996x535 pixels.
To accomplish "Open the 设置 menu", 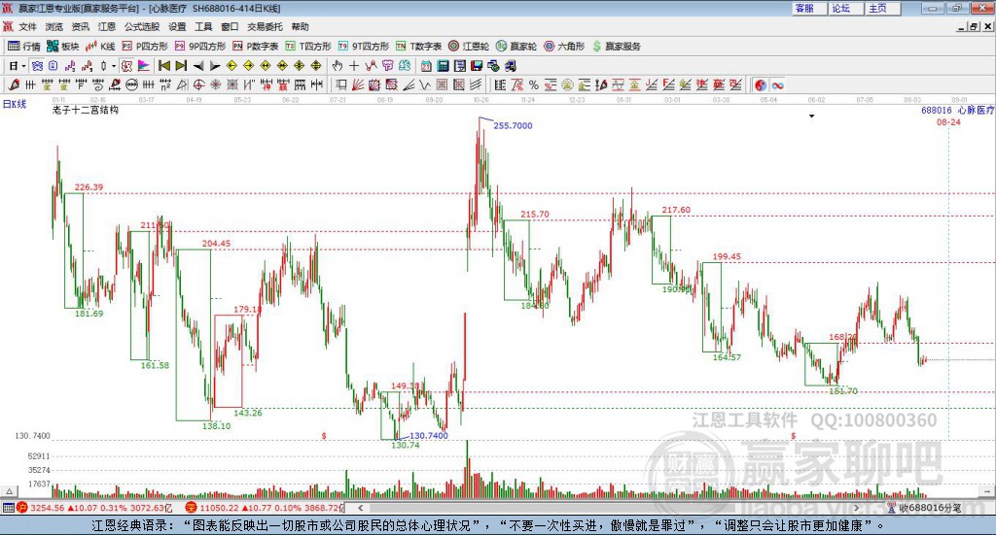I will pos(177,26).
